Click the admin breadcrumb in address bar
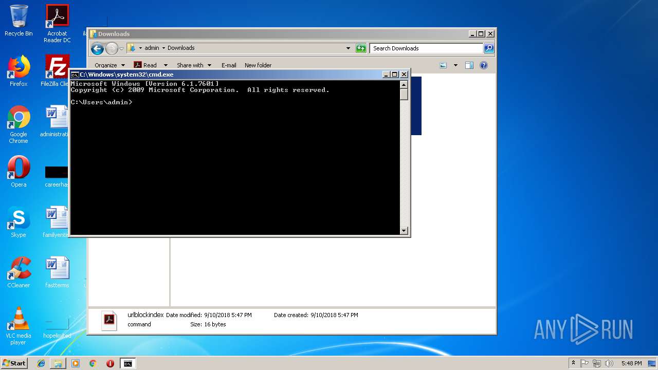Viewport: 658px width, 370px height. tap(152, 48)
